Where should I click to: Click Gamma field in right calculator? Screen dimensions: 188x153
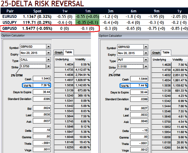[139, 137]
